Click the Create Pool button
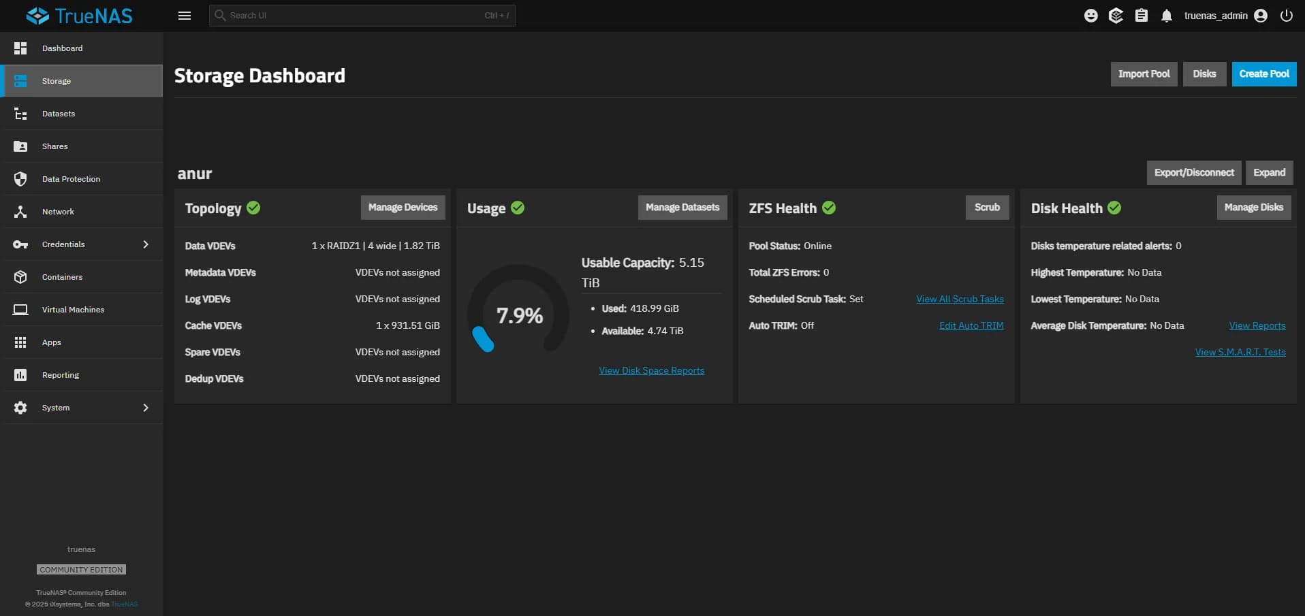This screenshot has height=616, width=1305. [x=1263, y=74]
